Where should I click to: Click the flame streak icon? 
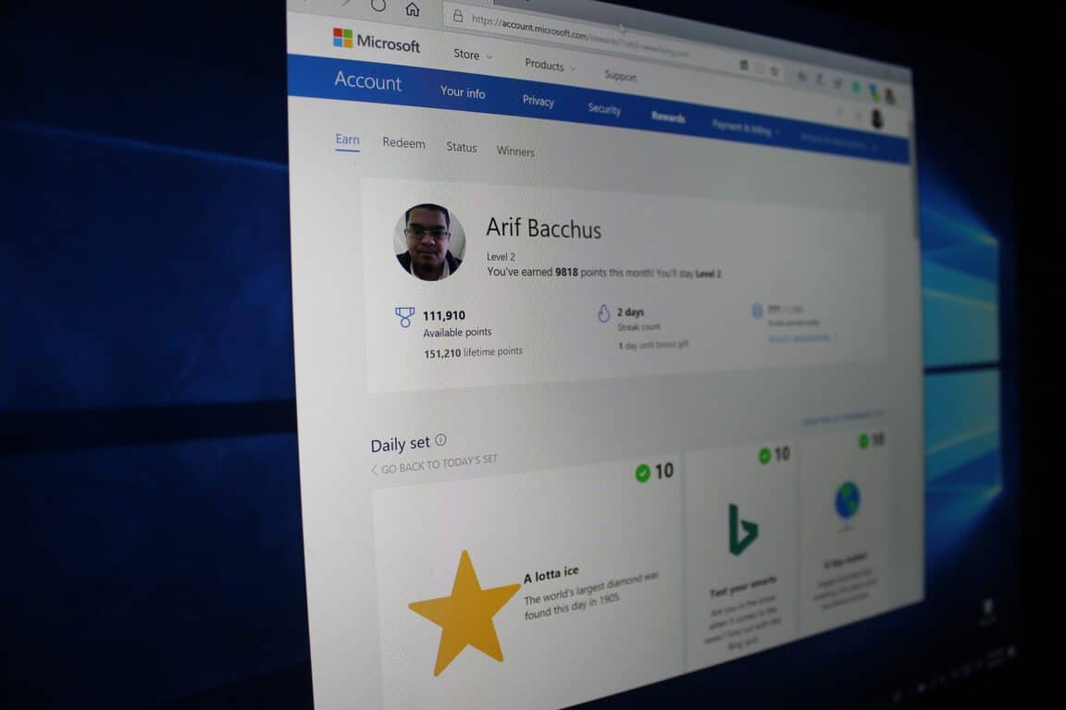pyautogui.click(x=603, y=313)
